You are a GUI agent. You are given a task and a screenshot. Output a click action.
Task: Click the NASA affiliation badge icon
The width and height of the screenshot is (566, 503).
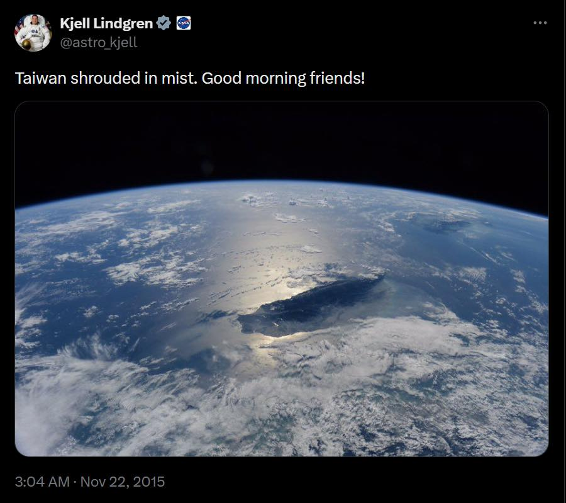point(184,23)
